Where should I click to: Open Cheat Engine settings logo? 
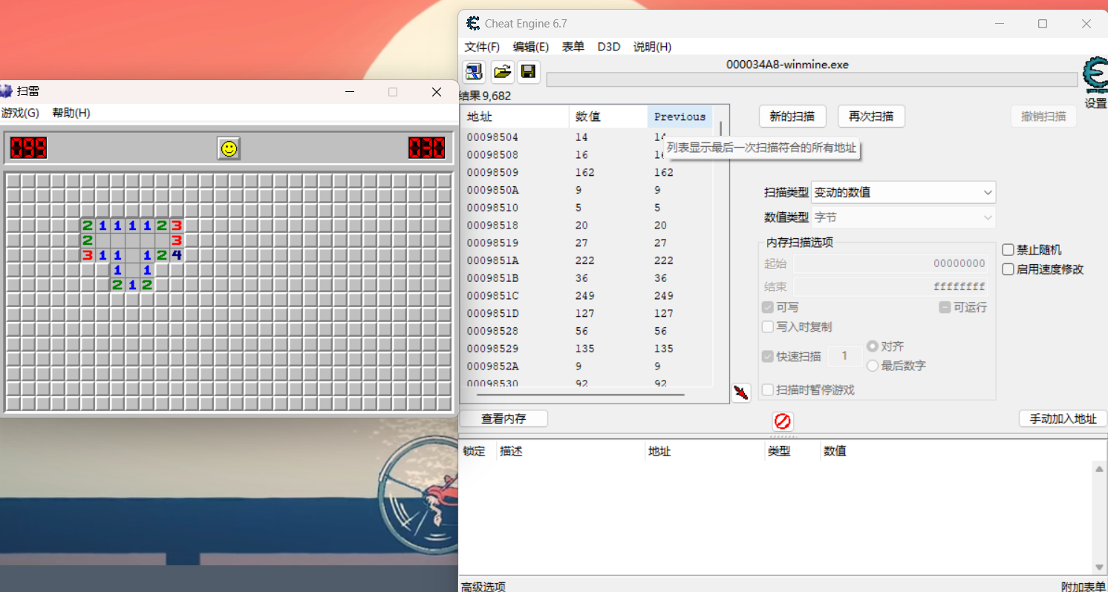tap(1095, 76)
